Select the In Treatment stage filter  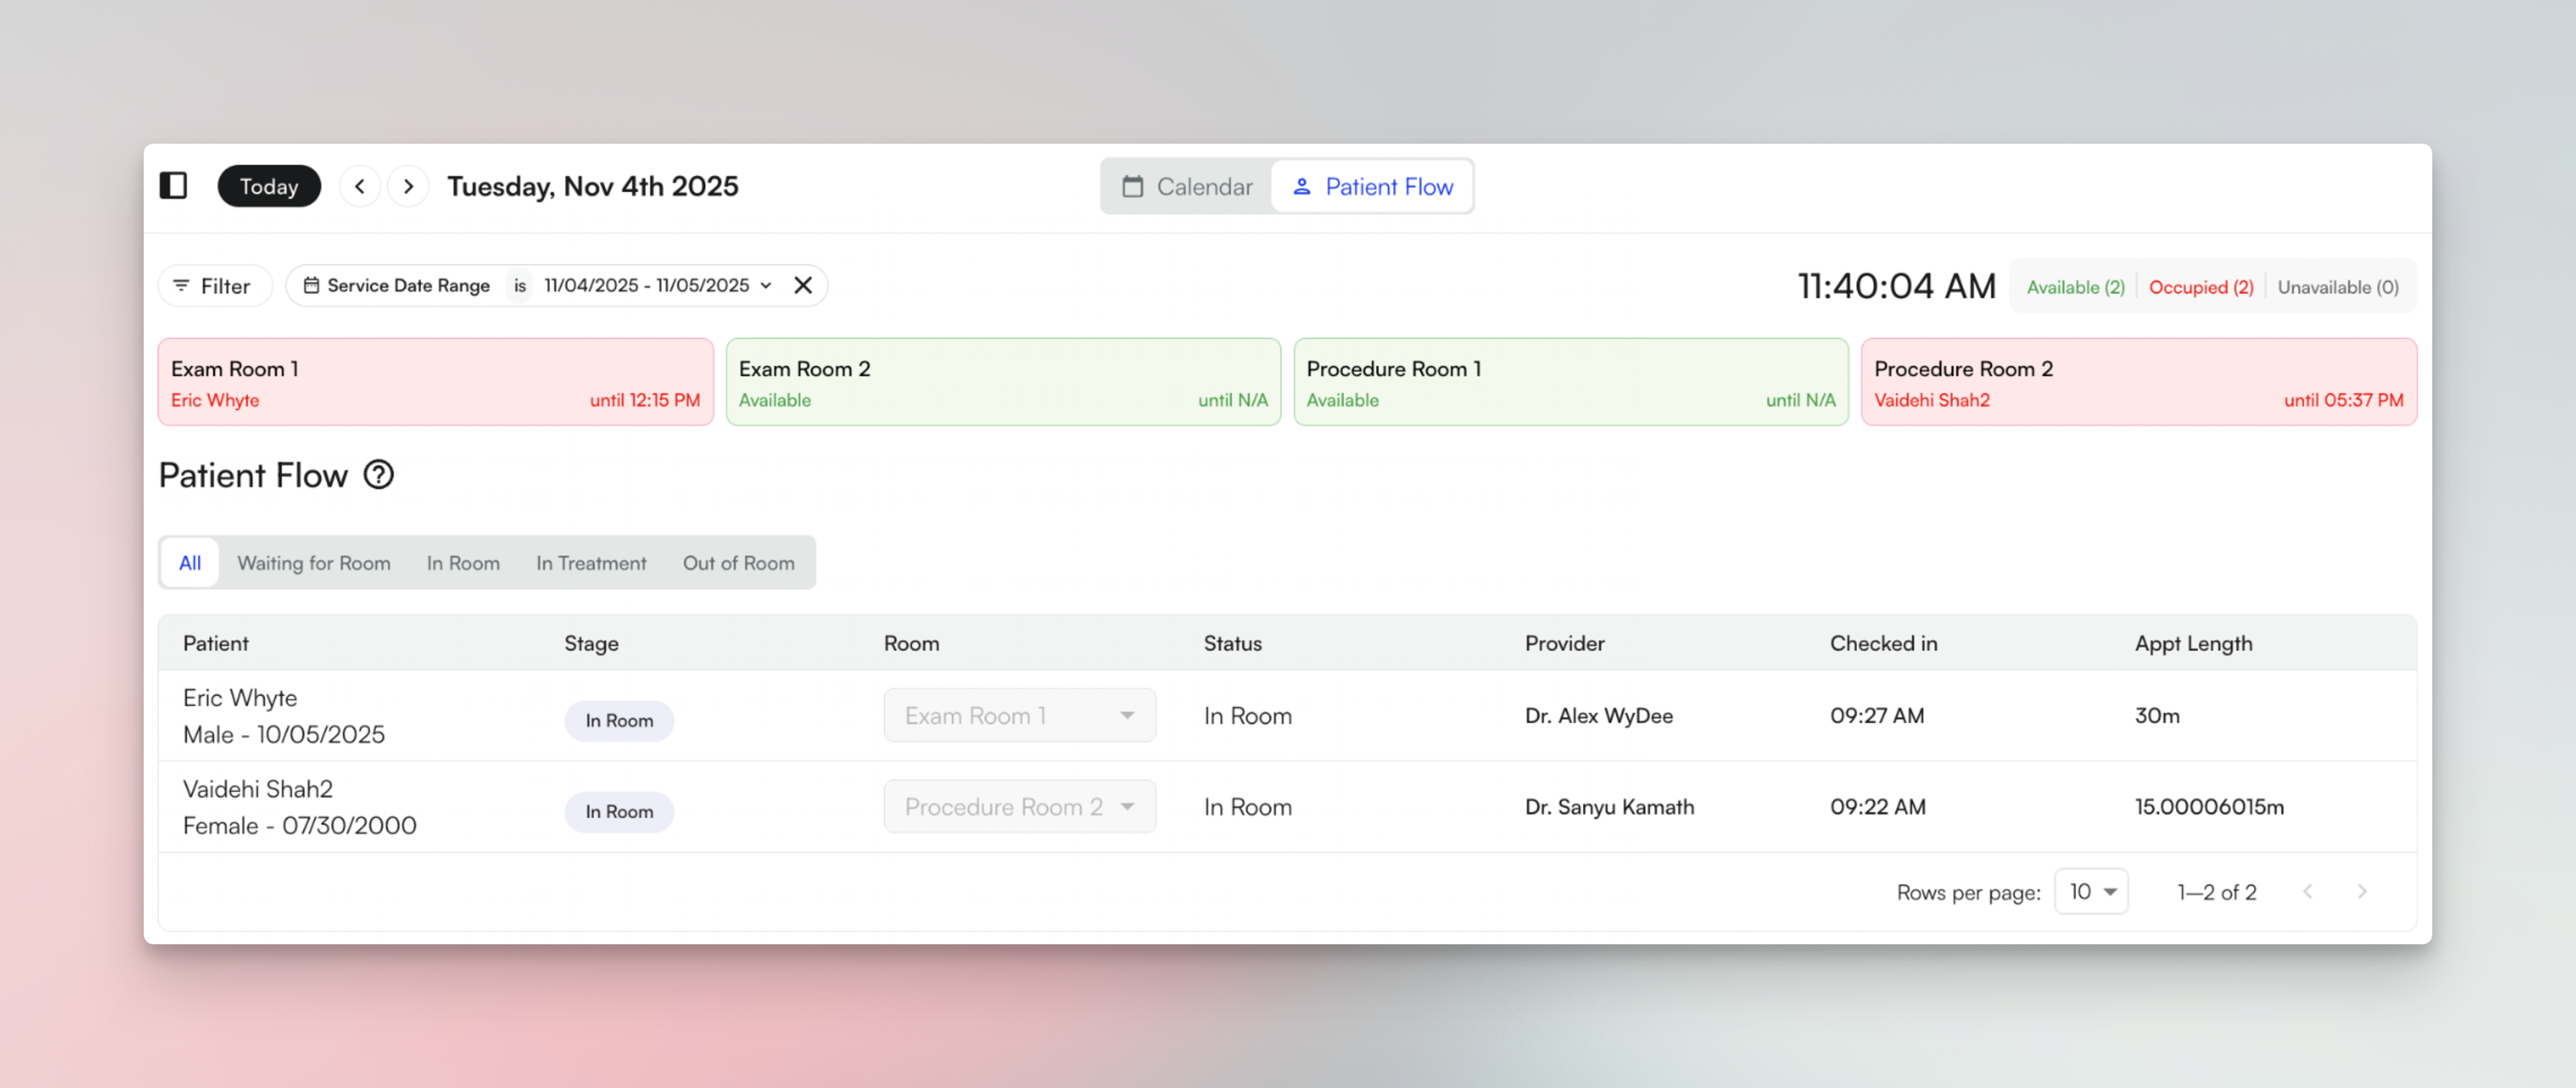(x=591, y=562)
